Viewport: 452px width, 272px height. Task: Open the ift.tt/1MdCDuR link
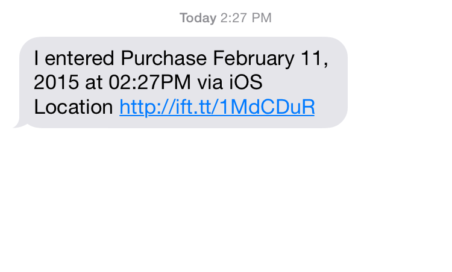coord(217,108)
